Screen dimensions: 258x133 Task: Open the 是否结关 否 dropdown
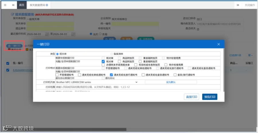(220, 29)
